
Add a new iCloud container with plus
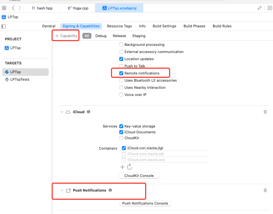coord(122,167)
